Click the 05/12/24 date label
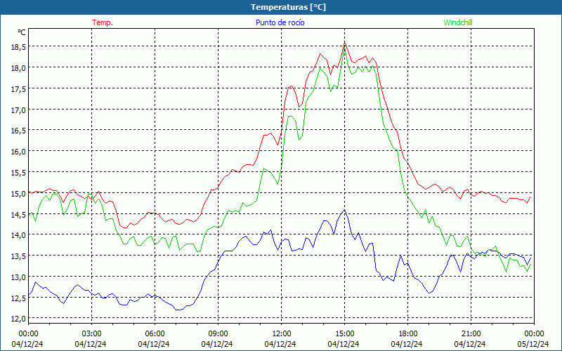Viewport: 562px width, 351px height. coord(533,344)
